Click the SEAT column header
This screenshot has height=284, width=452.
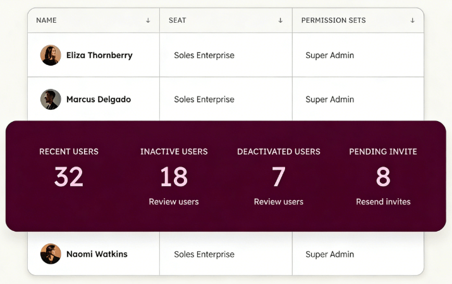pos(178,20)
